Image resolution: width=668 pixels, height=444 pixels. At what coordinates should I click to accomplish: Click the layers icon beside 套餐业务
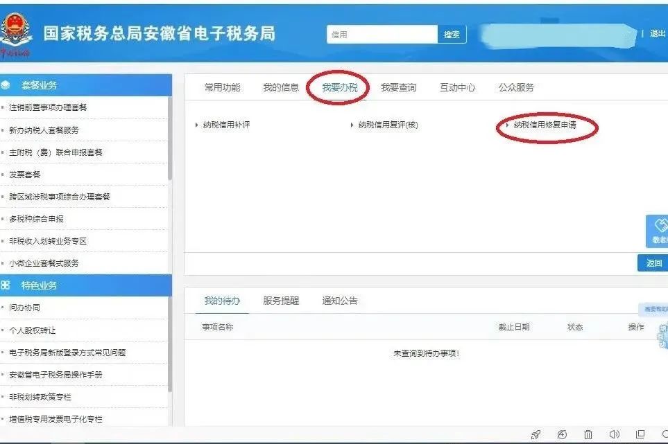click(6, 85)
